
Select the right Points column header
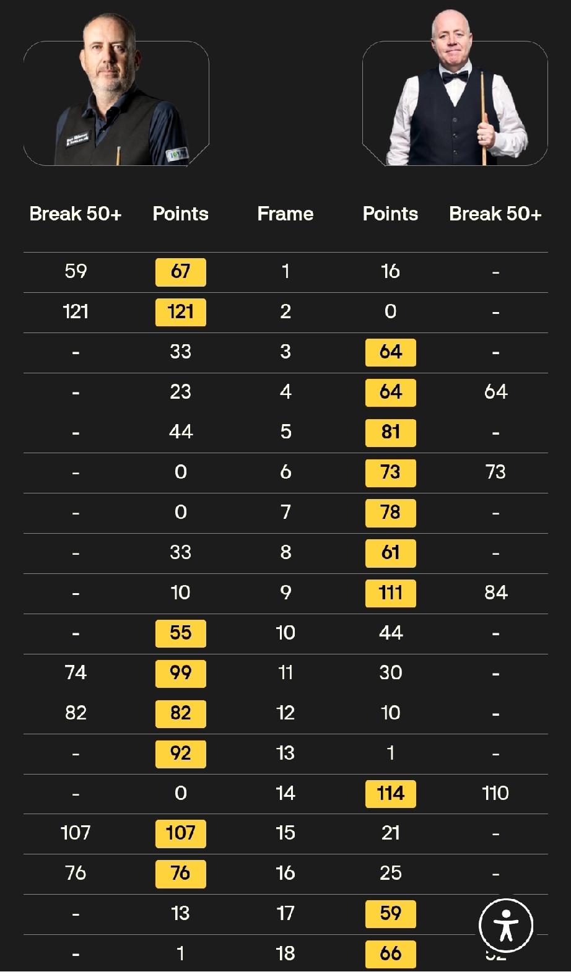390,214
